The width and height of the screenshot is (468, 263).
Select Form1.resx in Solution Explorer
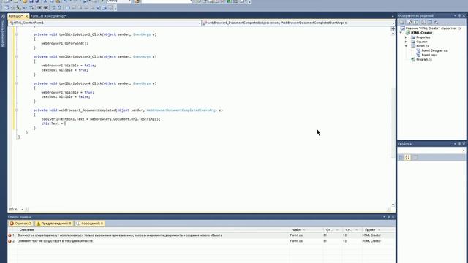tap(429, 56)
